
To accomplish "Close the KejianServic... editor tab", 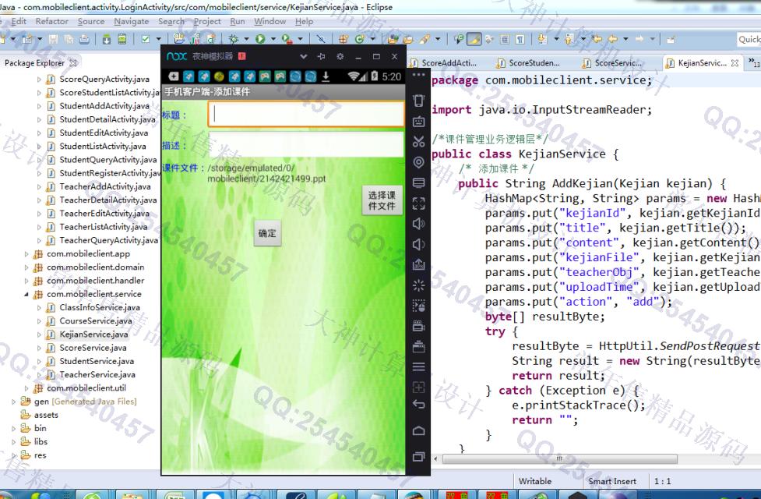I will [x=735, y=63].
